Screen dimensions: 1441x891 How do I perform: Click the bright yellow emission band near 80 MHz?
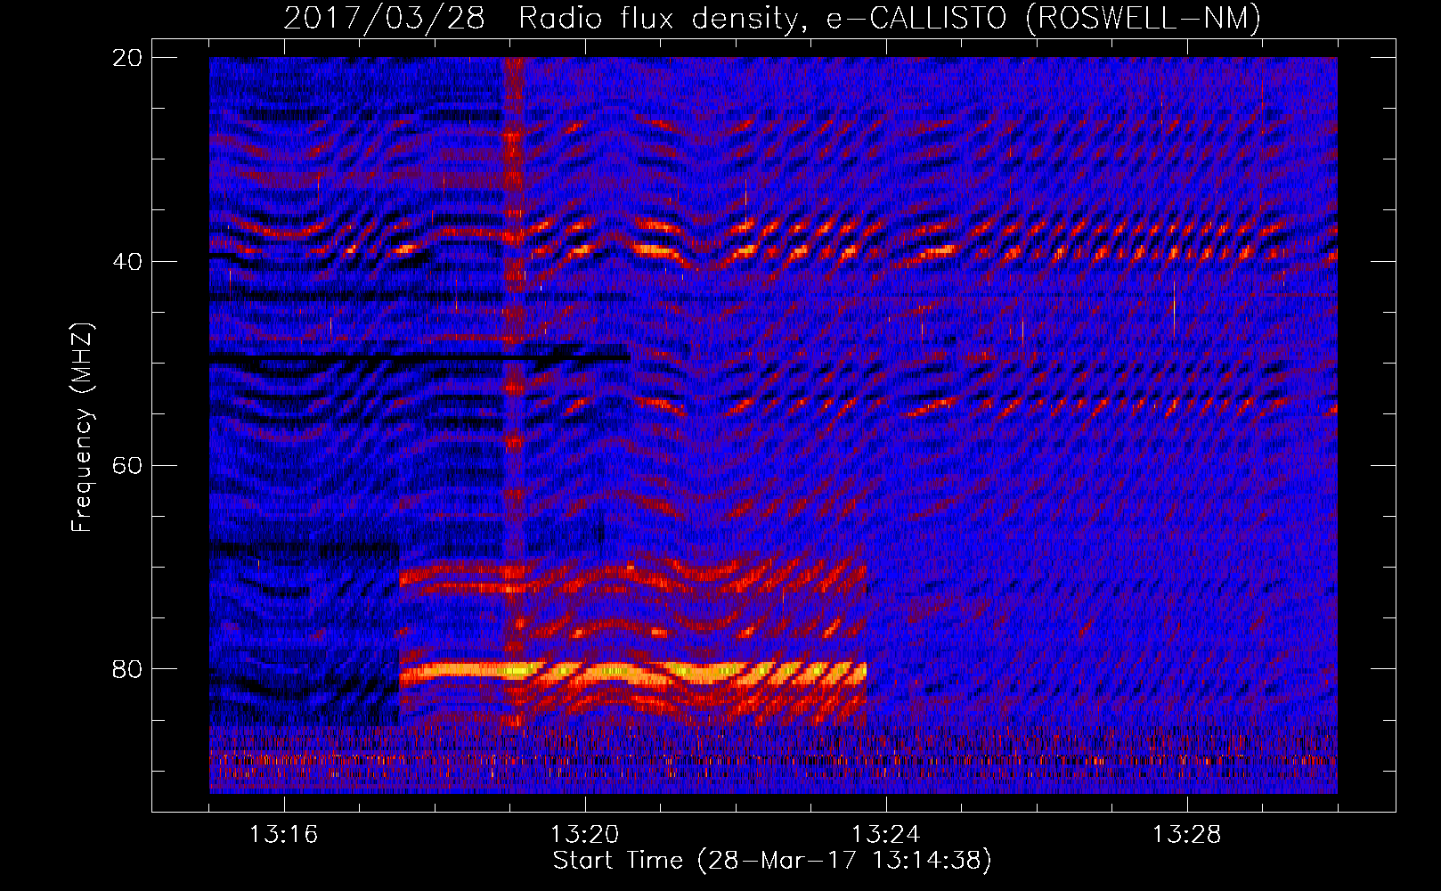[632, 673]
